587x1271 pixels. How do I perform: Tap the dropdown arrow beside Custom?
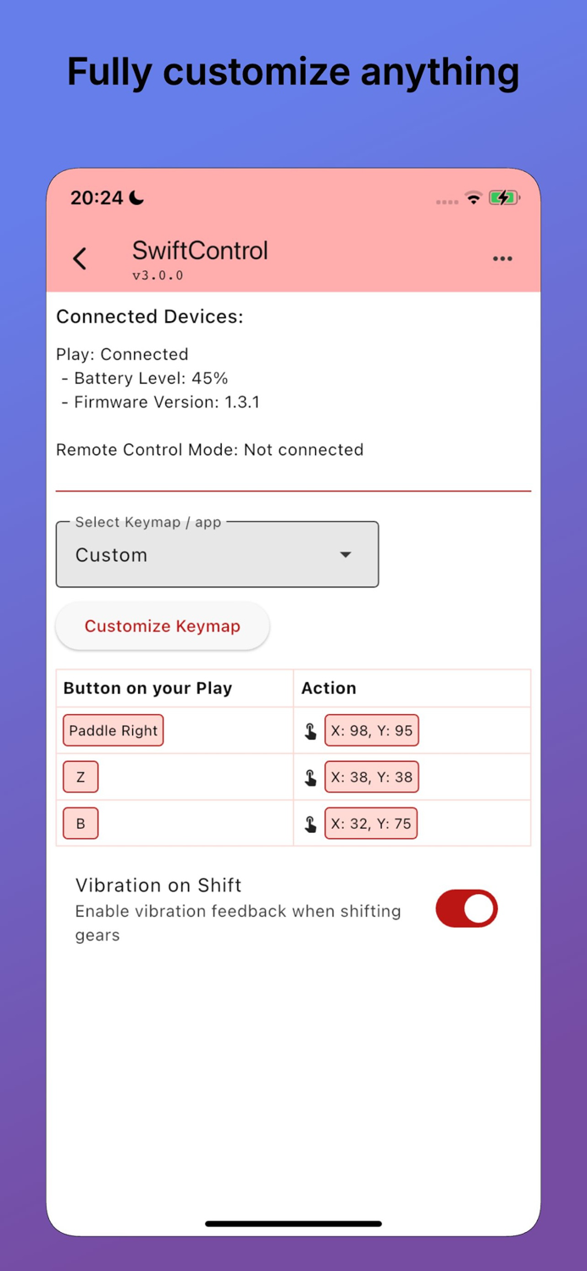click(x=346, y=554)
